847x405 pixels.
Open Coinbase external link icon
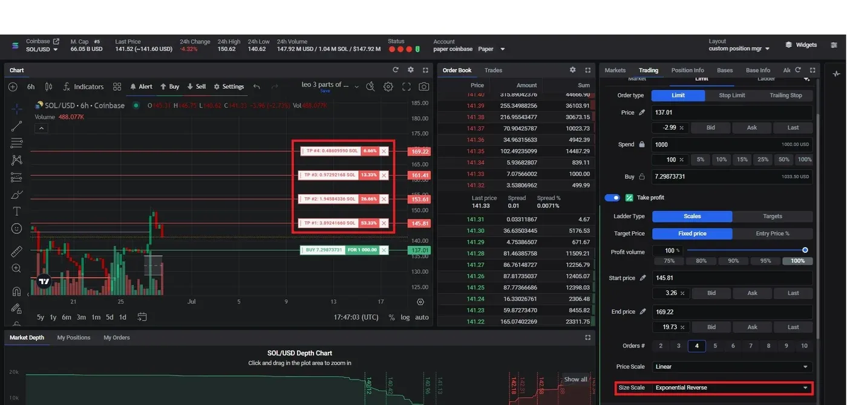click(x=56, y=41)
